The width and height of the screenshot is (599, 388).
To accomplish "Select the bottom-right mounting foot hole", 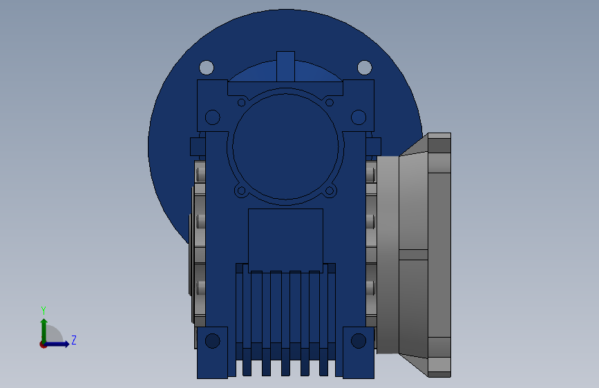I will click(359, 341).
